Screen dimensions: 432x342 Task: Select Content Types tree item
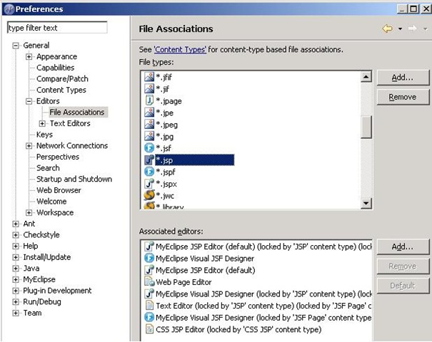pos(61,90)
